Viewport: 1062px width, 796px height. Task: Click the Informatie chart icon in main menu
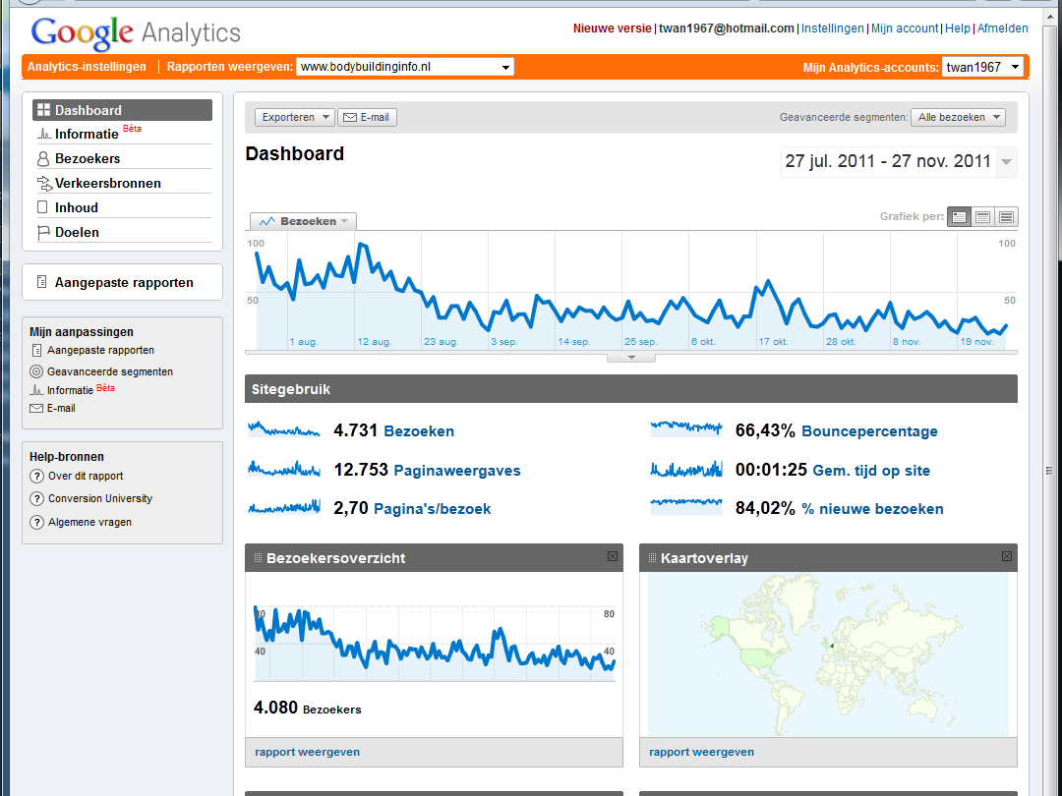(x=44, y=134)
